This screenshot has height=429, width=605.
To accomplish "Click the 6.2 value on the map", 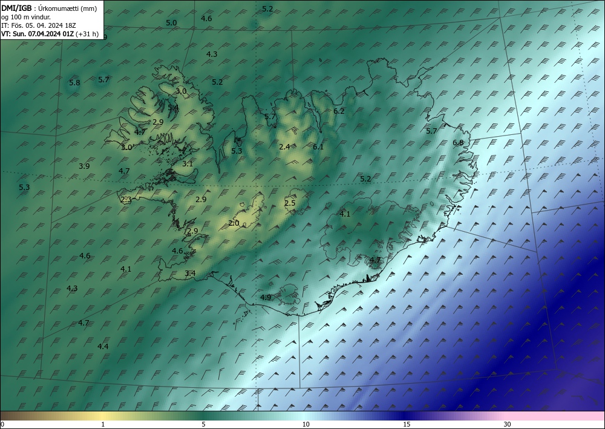I will 338,111.
